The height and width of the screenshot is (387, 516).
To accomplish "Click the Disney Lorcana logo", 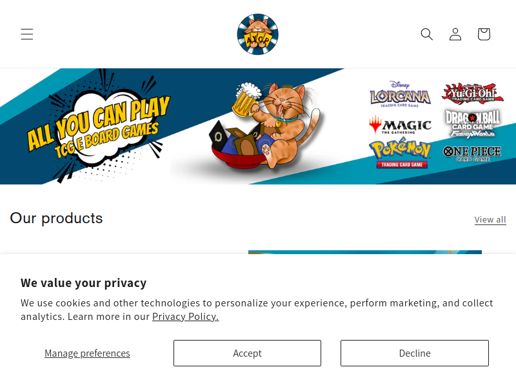I will click(x=400, y=94).
